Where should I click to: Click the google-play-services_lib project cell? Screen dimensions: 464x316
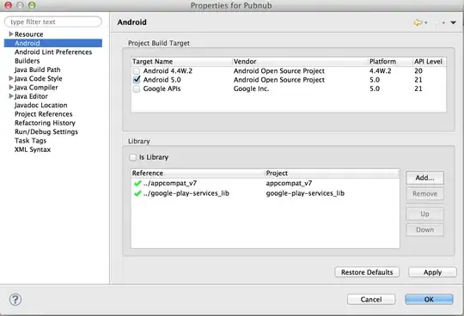pos(305,193)
